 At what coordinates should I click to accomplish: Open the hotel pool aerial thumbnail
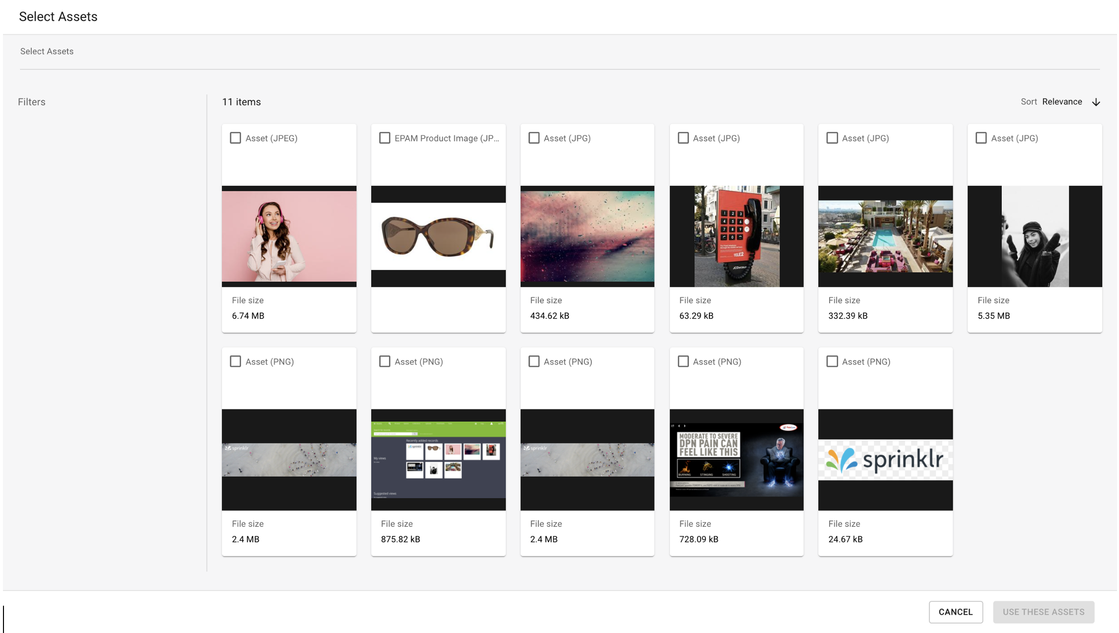pyautogui.click(x=885, y=236)
